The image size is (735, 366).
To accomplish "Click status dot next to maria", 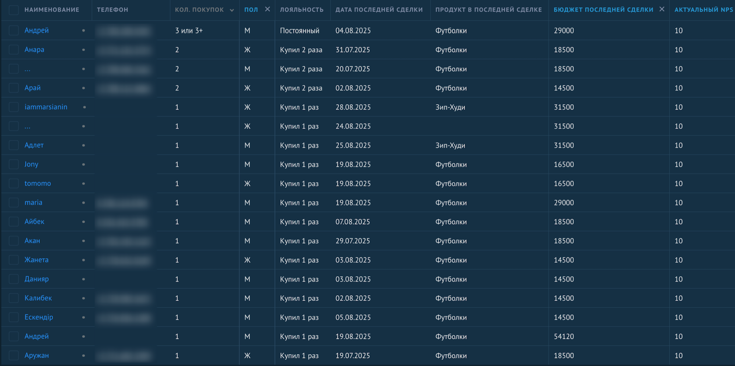I will tap(83, 203).
